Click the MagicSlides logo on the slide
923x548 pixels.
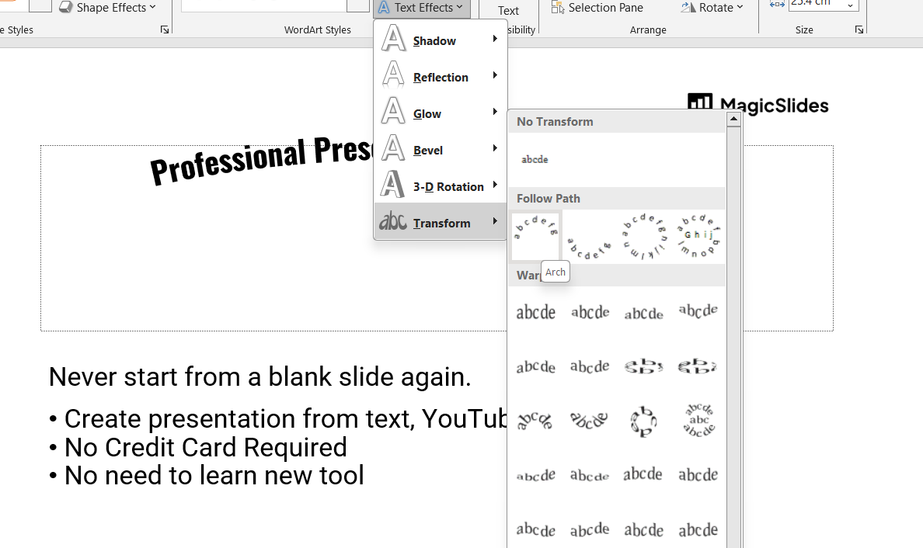click(758, 104)
